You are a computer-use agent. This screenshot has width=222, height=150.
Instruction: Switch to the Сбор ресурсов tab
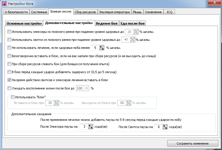click(x=85, y=12)
